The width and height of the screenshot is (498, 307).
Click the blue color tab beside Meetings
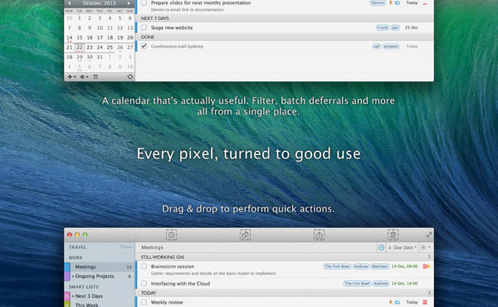pos(67,267)
